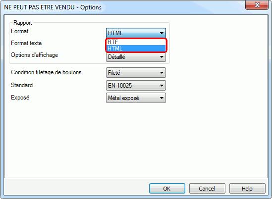Expand the Détaillé display options dropdown

136,57
